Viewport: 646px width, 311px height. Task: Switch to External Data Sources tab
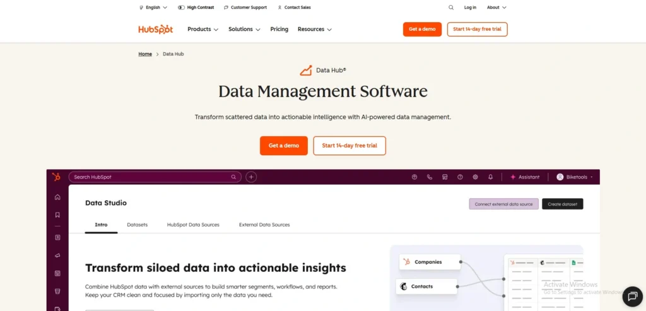point(264,225)
